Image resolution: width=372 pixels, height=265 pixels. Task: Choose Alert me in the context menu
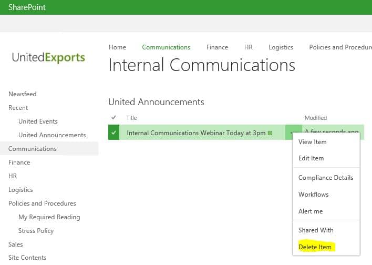[x=311, y=211]
